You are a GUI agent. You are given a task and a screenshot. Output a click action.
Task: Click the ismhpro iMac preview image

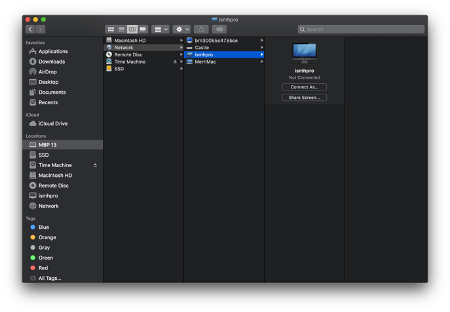pyautogui.click(x=304, y=53)
